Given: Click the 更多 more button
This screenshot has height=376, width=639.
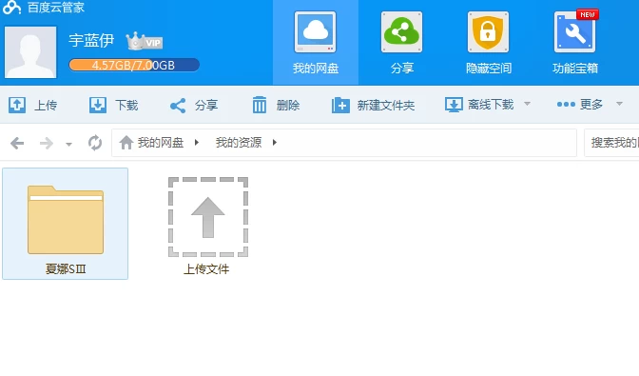Looking at the screenshot, I should point(580,105).
